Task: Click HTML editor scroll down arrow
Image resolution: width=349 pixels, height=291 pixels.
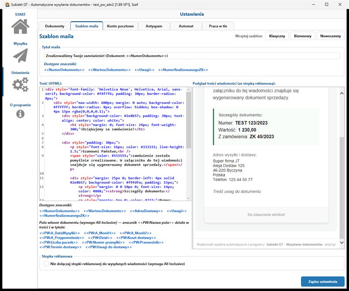Action: (188, 198)
